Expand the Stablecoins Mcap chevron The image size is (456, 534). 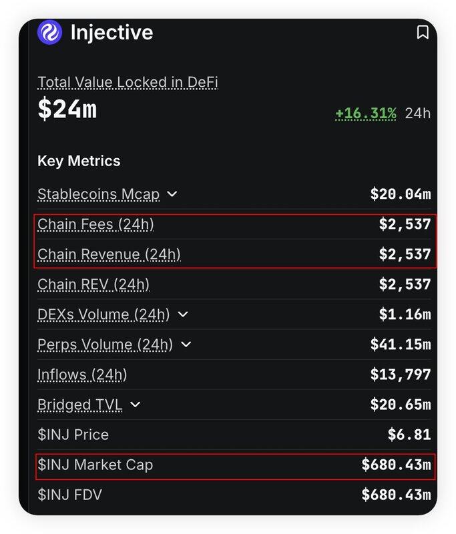tap(172, 194)
